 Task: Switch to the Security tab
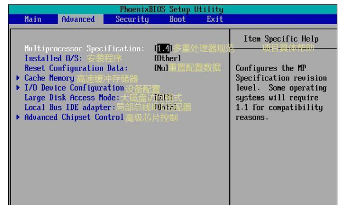tap(132, 19)
